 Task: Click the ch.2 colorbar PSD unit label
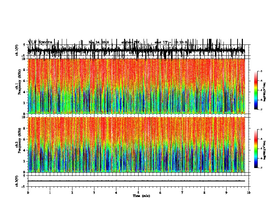coord(264,150)
